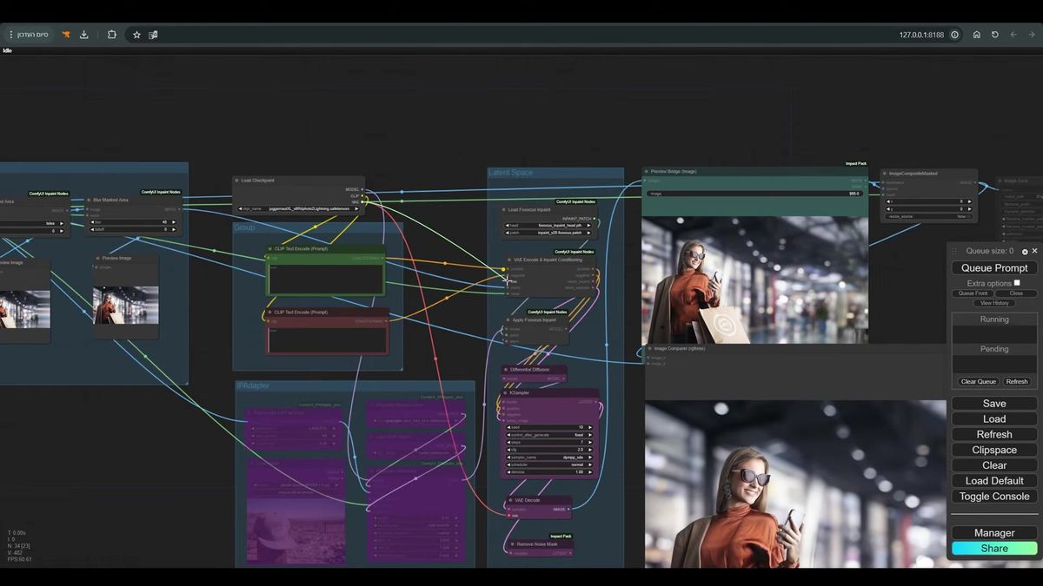The image size is (1043, 586).
Task: Click the orange fox extension icon
Action: (65, 35)
